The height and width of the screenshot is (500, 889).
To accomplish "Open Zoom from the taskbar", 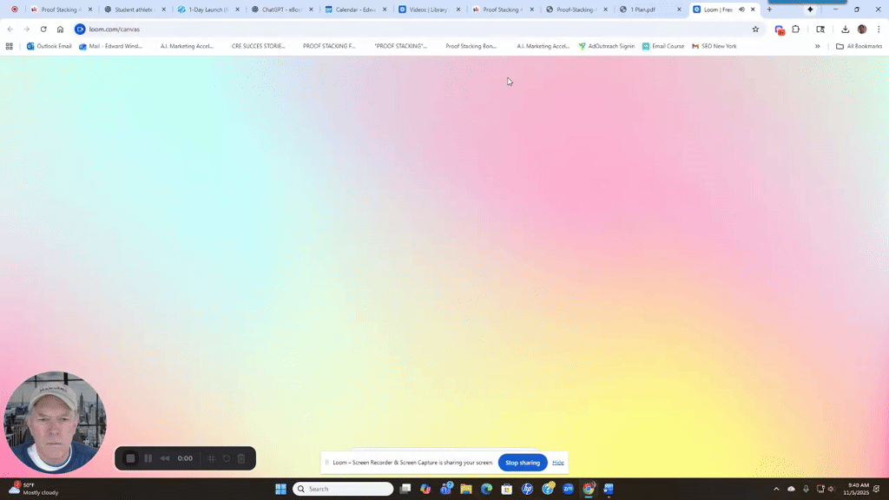I will (568, 489).
